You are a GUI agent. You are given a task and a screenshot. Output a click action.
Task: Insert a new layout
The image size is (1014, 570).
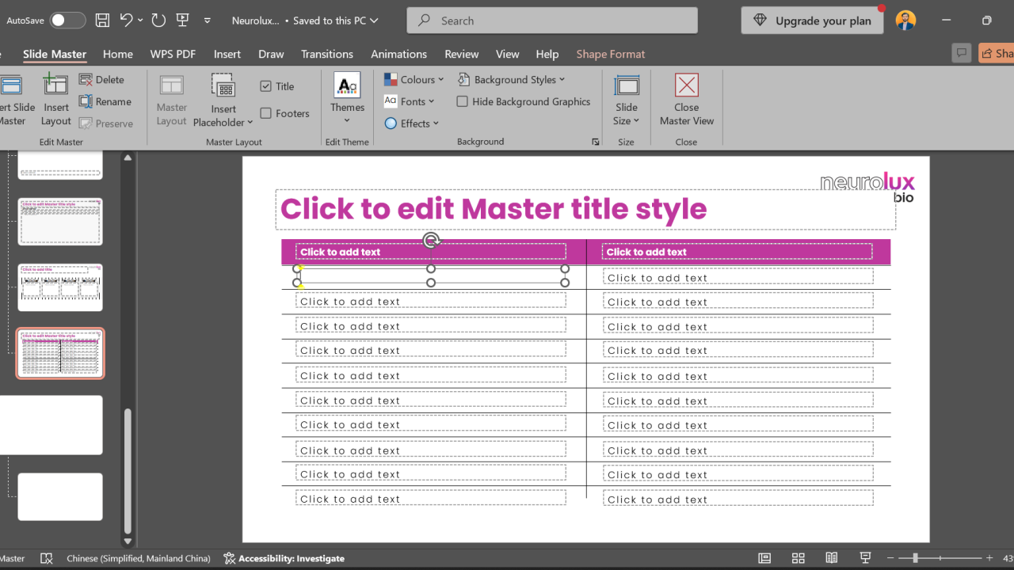click(x=55, y=99)
